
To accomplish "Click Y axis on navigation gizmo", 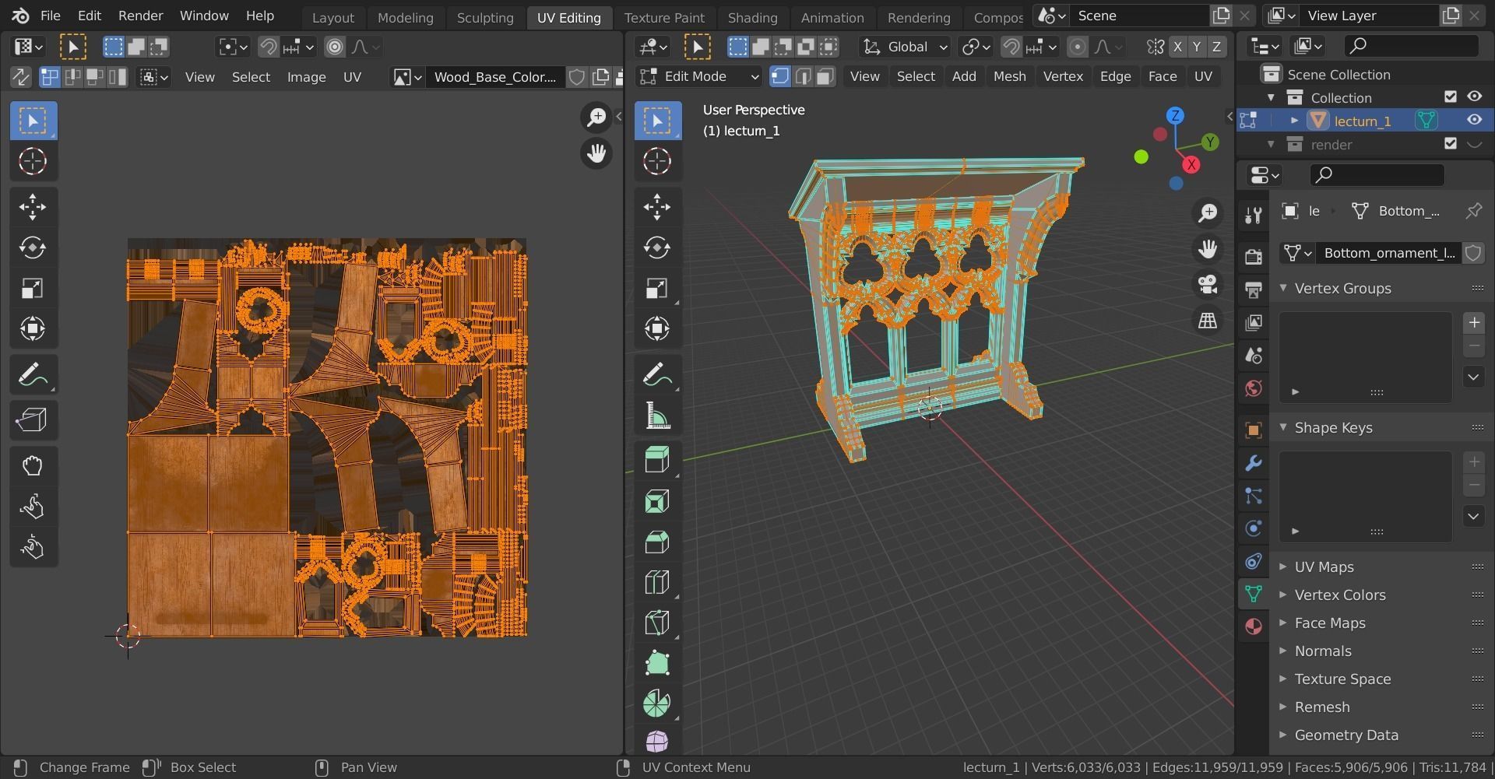I will [1209, 142].
